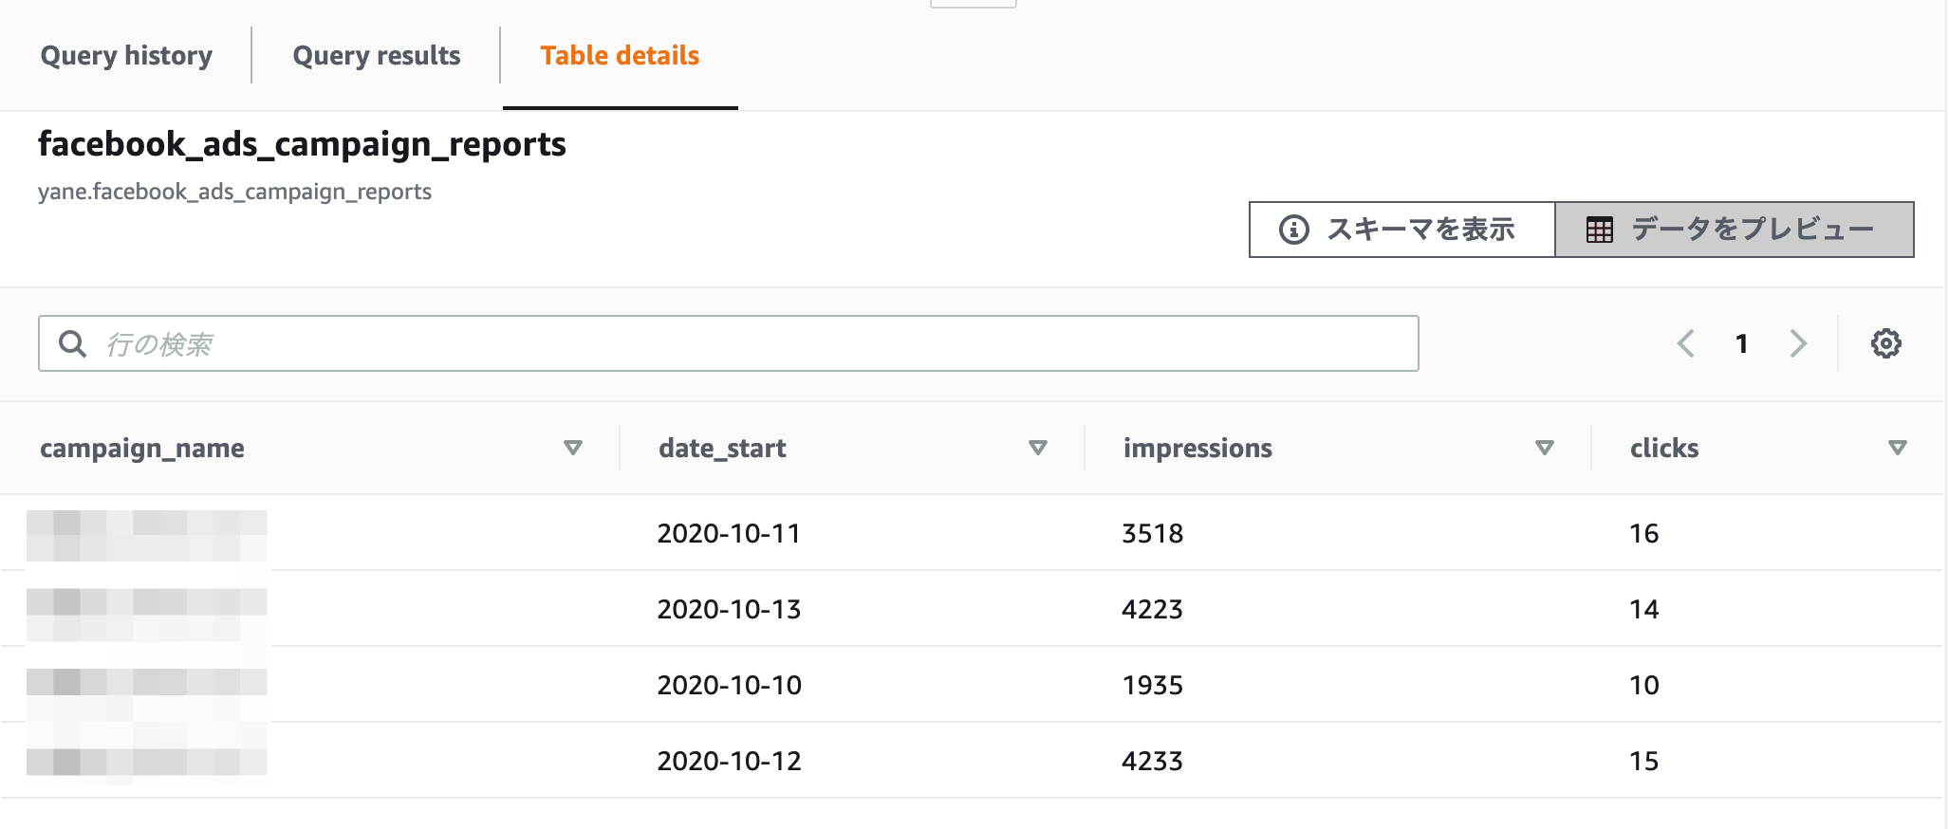
Task: Open table preferences gear icon
Action: (x=1885, y=343)
